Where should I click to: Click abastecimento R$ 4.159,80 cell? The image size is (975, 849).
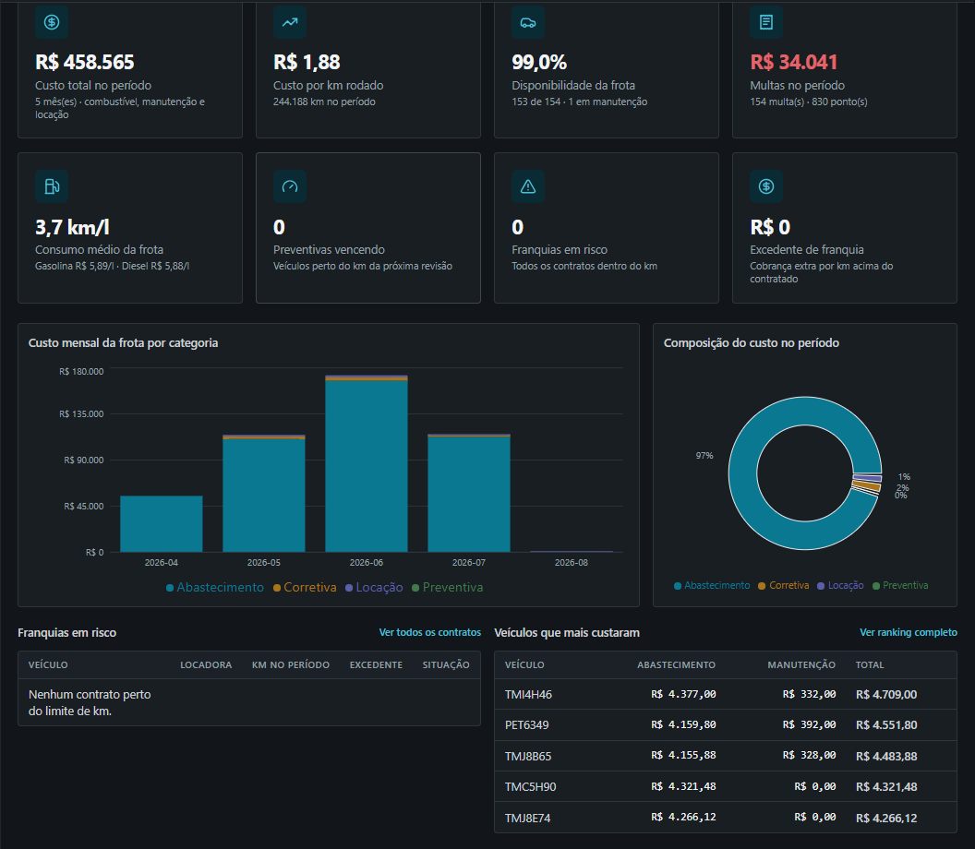coord(683,724)
